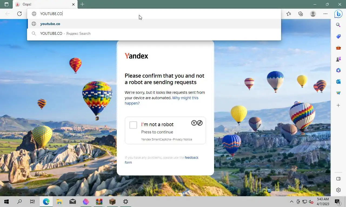This screenshot has height=207, width=346.
Task: Choose the YOUTUBE.CO Яндекс Search suggestion
Action: [154, 33]
